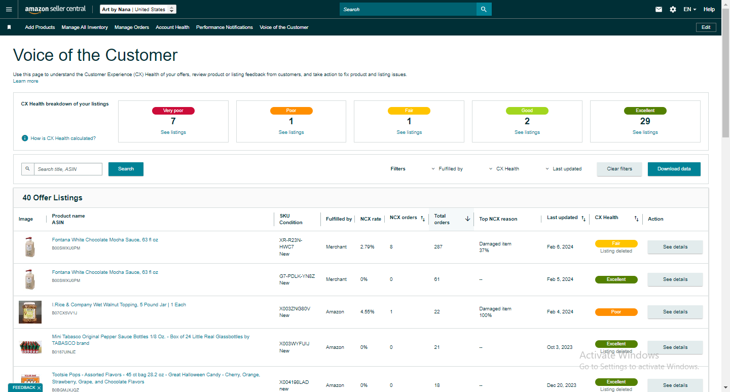
Task: Click the bookmark icon in navigation bar
Action: [9, 27]
